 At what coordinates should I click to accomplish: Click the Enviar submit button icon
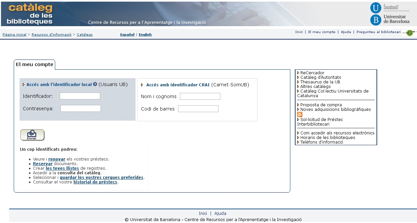(x=32, y=135)
